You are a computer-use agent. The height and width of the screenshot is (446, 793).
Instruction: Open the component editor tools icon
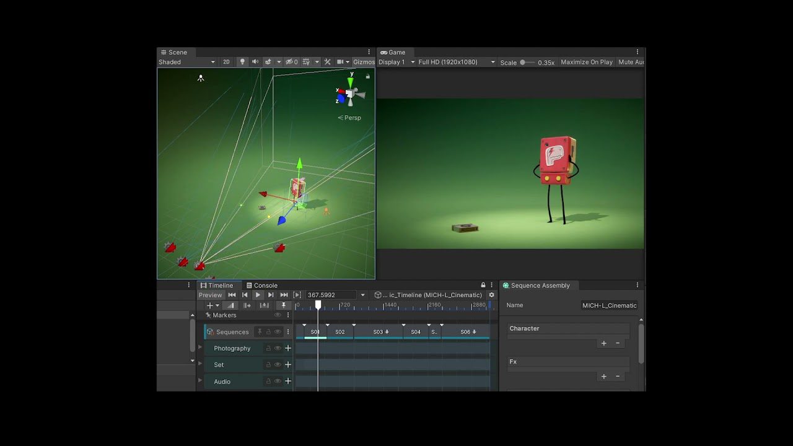pos(328,62)
